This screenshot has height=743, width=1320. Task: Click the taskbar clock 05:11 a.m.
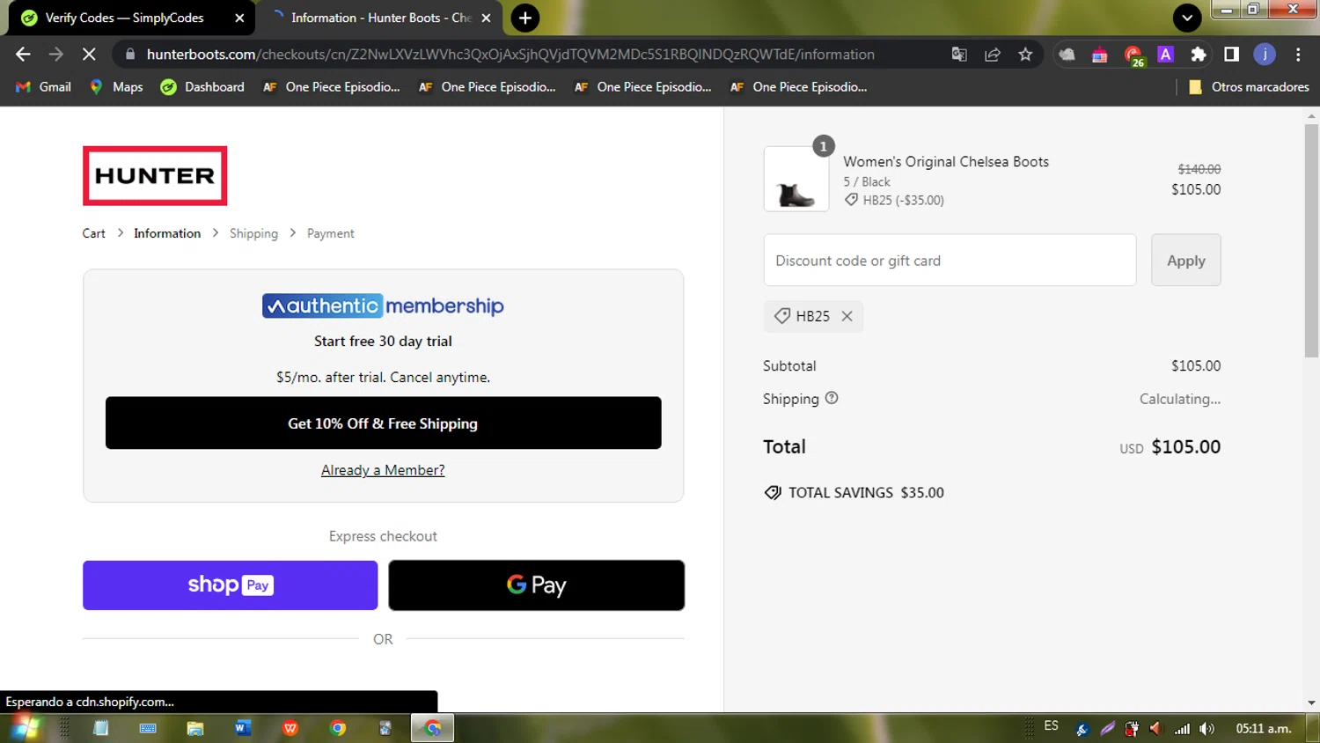click(x=1264, y=729)
